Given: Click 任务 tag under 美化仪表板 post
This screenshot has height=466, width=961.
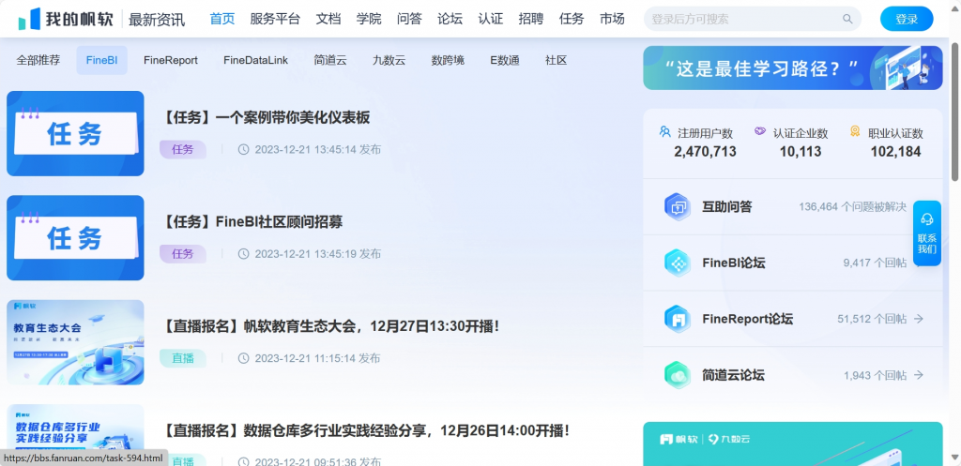Looking at the screenshot, I should [x=183, y=149].
